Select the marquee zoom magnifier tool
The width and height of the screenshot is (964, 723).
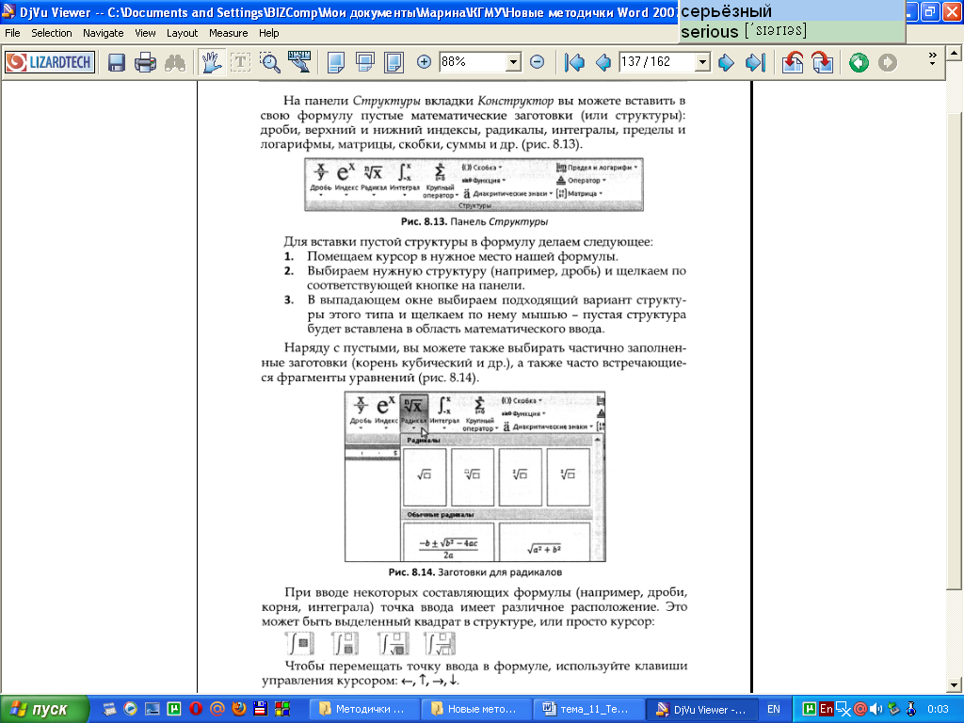point(270,62)
